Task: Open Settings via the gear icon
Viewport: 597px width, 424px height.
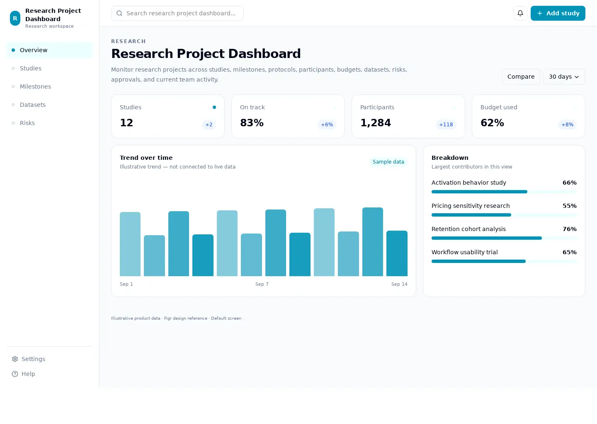Action: (15, 359)
